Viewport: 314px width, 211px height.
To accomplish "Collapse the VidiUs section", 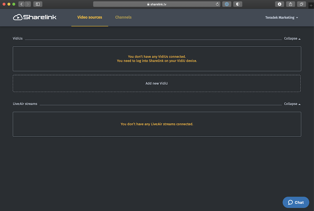I will click(x=292, y=39).
